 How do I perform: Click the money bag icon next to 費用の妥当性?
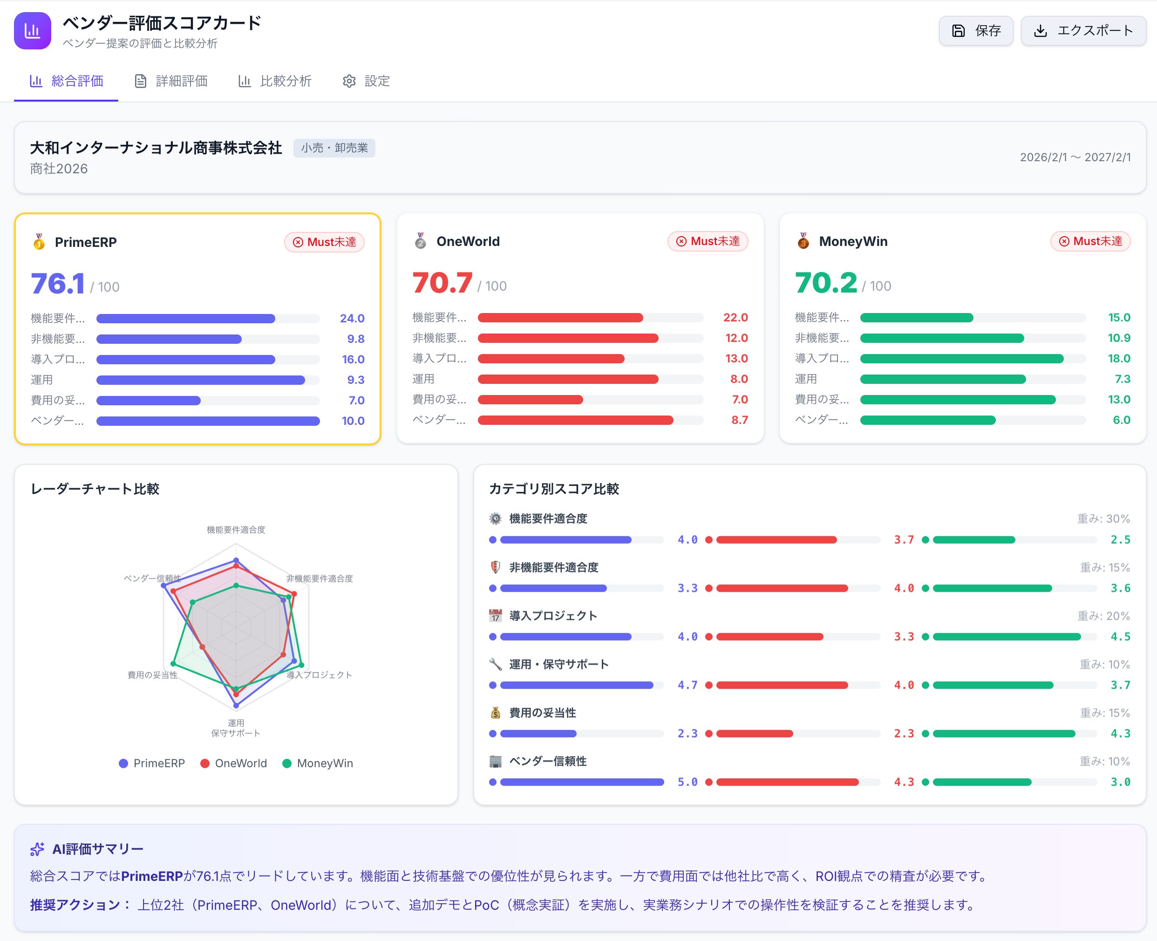point(495,713)
